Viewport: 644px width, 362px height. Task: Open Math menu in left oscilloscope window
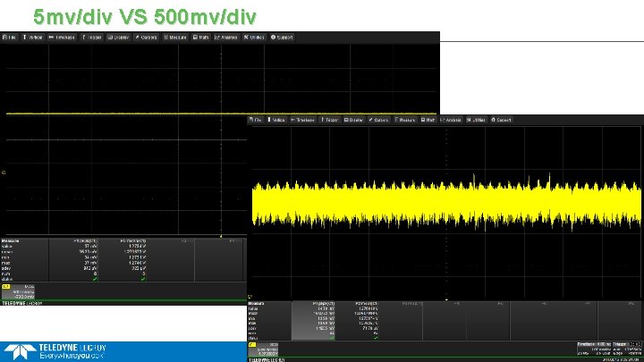(201, 38)
